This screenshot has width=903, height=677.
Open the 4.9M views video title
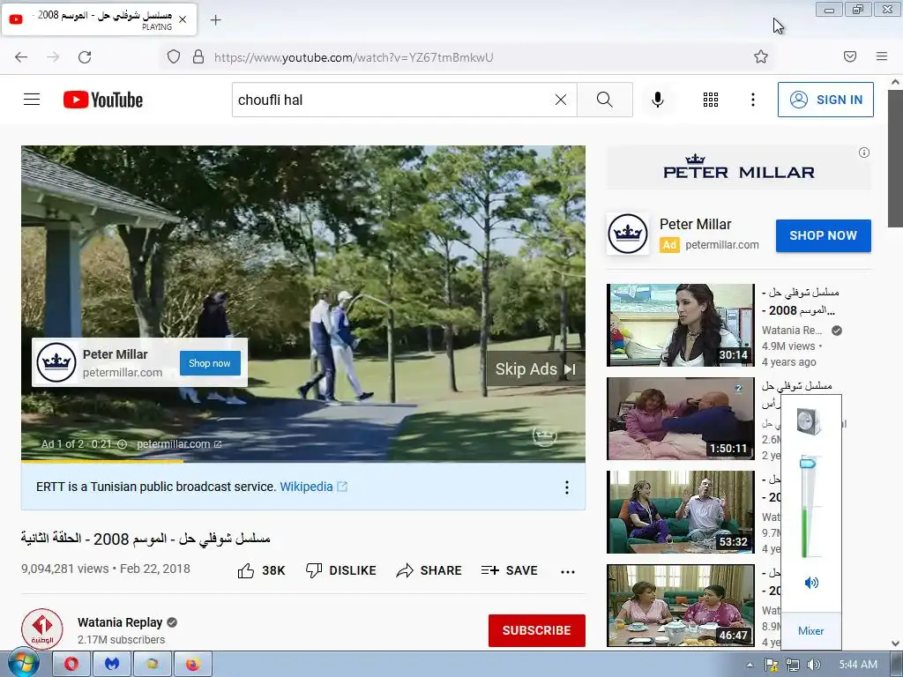[x=801, y=301]
